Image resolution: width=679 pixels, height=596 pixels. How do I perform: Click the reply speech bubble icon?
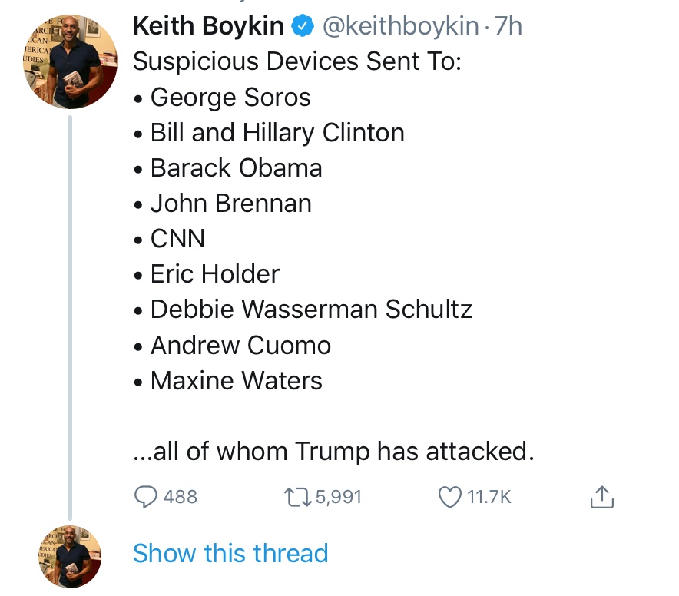[x=146, y=497]
